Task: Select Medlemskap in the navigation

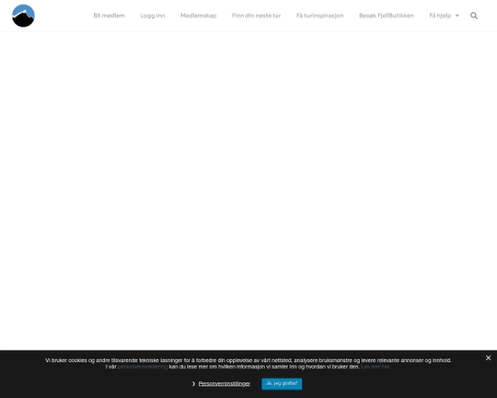Action: point(199,16)
